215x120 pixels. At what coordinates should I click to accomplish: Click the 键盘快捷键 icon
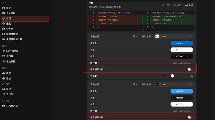pyautogui.click(x=3, y=34)
